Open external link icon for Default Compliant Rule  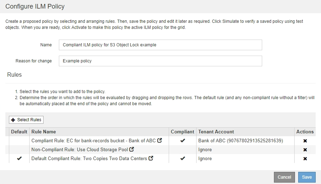(151, 158)
